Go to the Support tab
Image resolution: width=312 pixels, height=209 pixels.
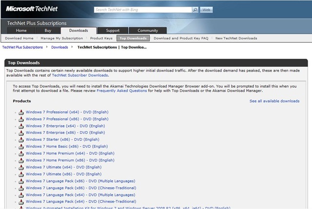(113, 30)
